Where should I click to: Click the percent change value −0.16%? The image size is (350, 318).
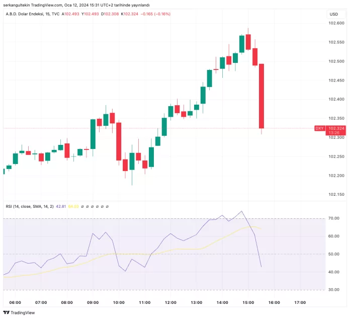(162, 14)
